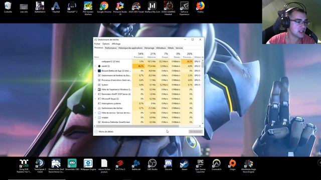Open the Battlefield 4 desktop shortcut

[x=40, y=7]
